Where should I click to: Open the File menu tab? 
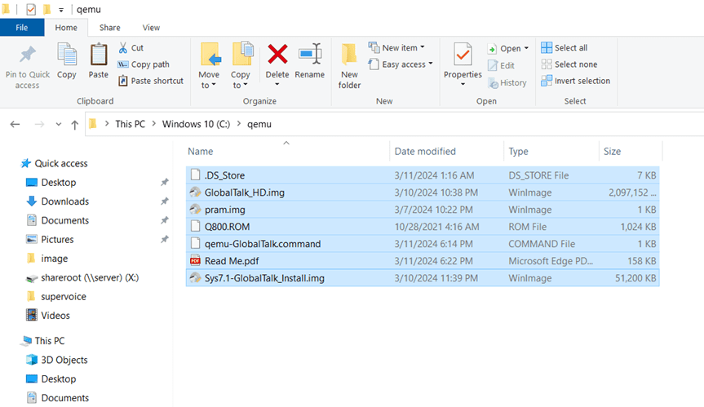coord(22,28)
